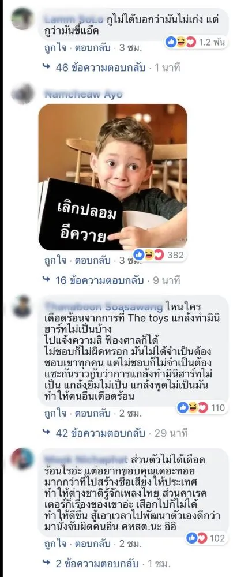This screenshot has height=577, width=252.
Task: Open the boy meme image เลิกปลอม
Action: (x=112, y=177)
